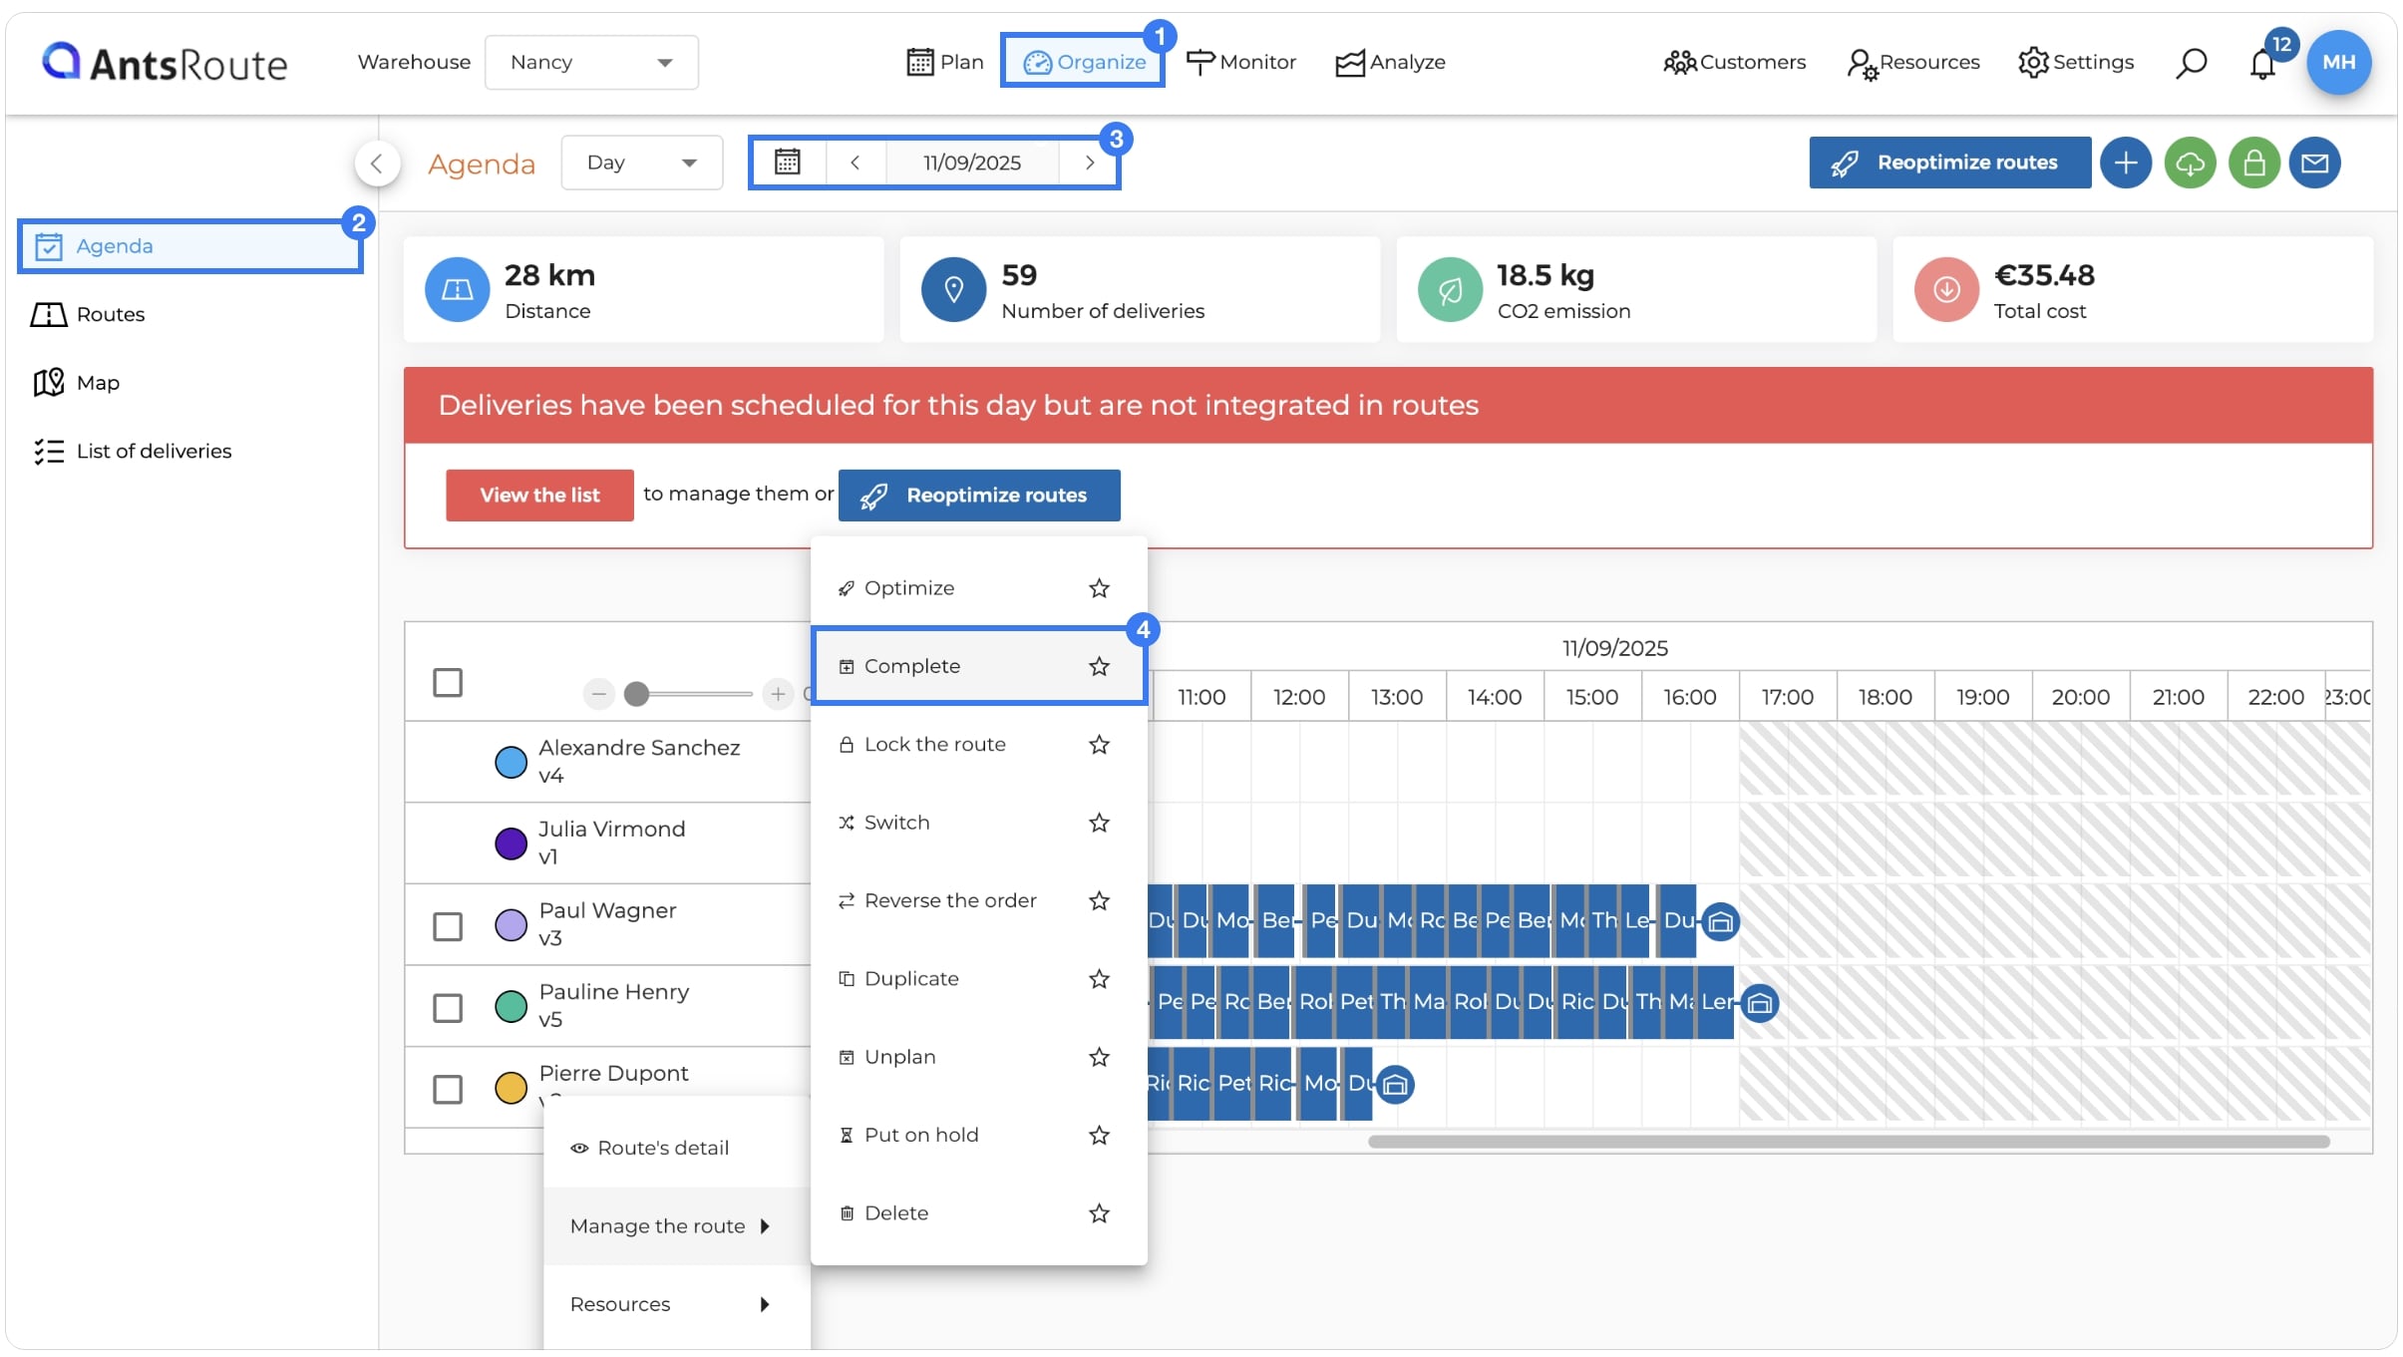Viewport: 2403px width, 1357px height.
Task: Click the green cloud upload icon
Action: coord(2190,163)
